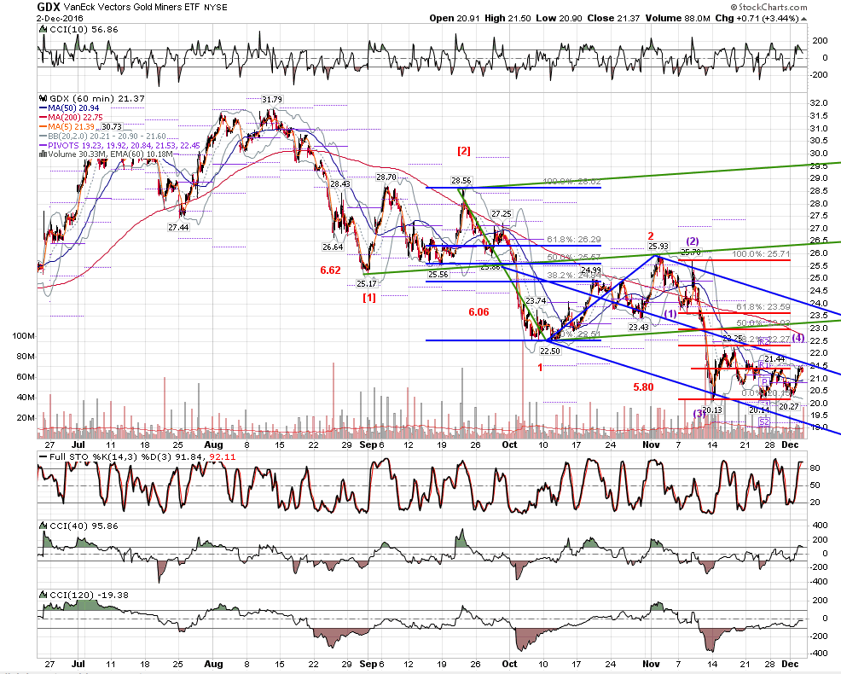Click the Volume 88.0M reading in the header
Screen dimensions: 841x674
(x=678, y=18)
